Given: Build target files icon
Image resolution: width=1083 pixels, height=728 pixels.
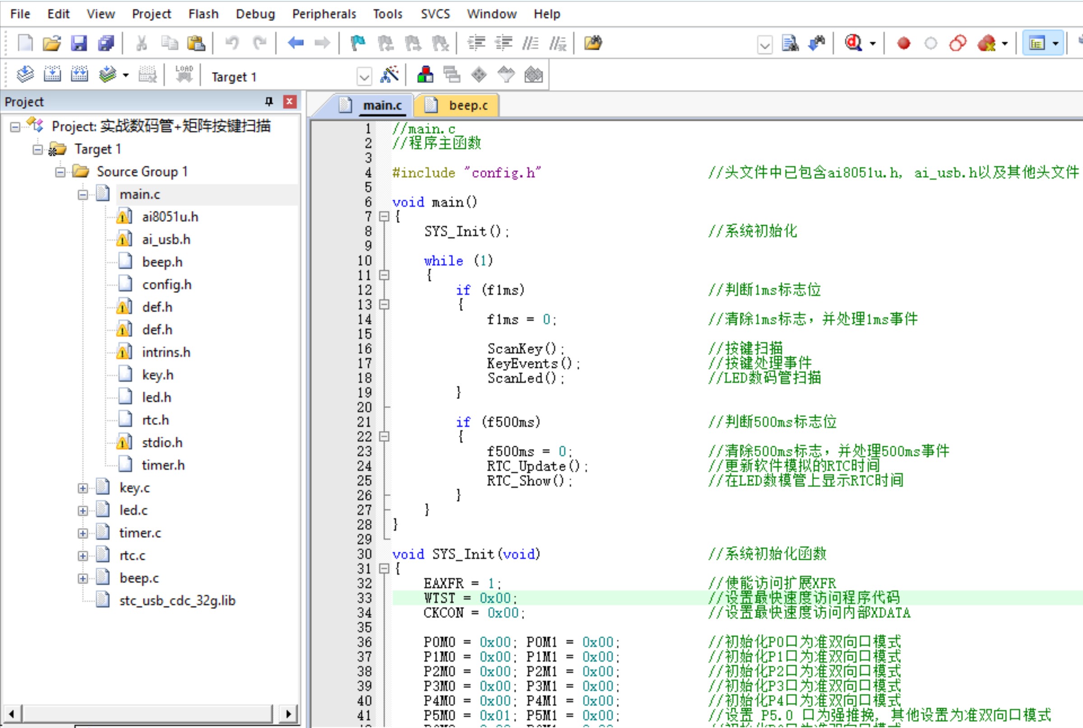Looking at the screenshot, I should tap(52, 74).
